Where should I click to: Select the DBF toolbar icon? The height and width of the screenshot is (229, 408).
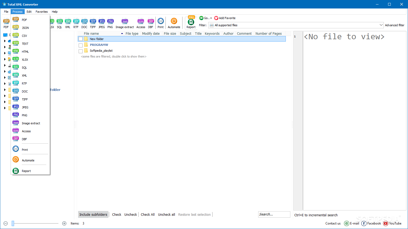click(151, 21)
